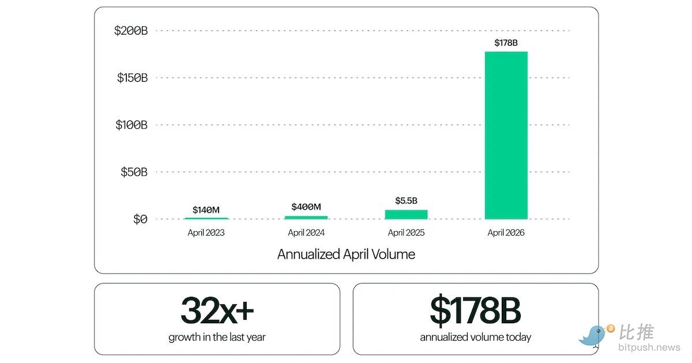The image size is (692, 363).
Task: Click the $50B axis label
Action: pos(134,172)
